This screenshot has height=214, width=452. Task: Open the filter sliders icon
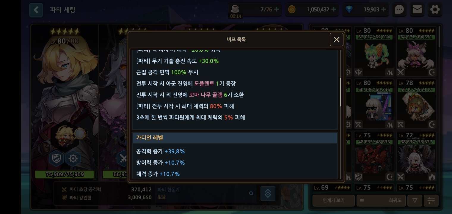(x=431, y=201)
